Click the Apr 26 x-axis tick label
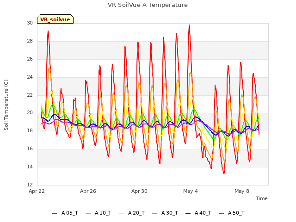 pos(88,191)
